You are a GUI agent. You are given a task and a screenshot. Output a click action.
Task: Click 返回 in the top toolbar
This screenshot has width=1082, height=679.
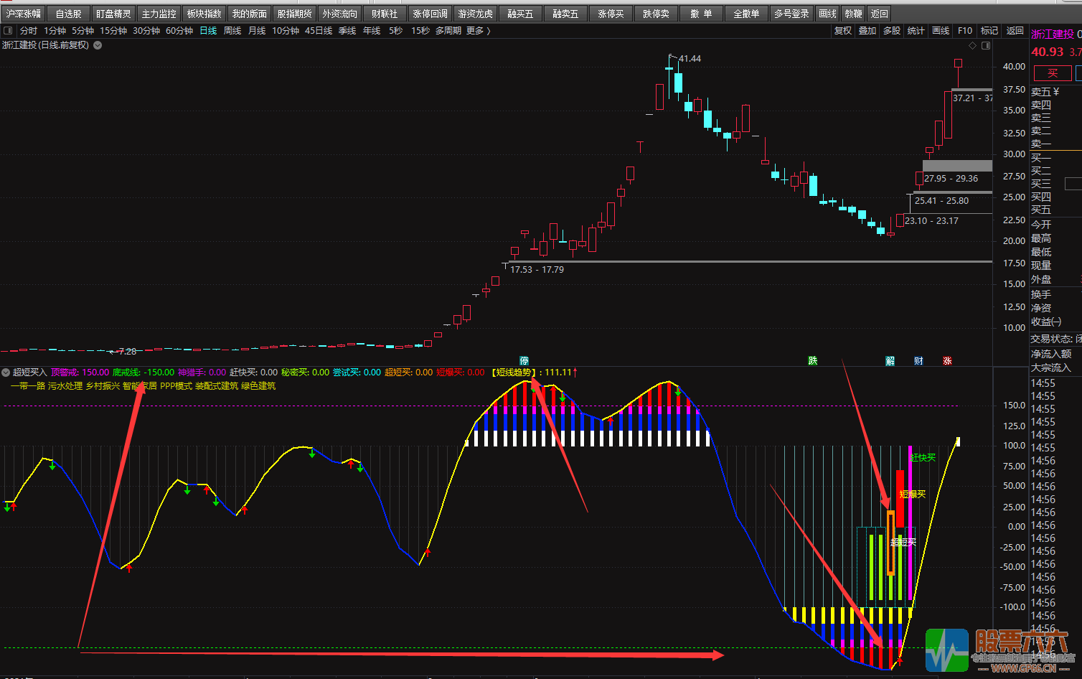[880, 14]
